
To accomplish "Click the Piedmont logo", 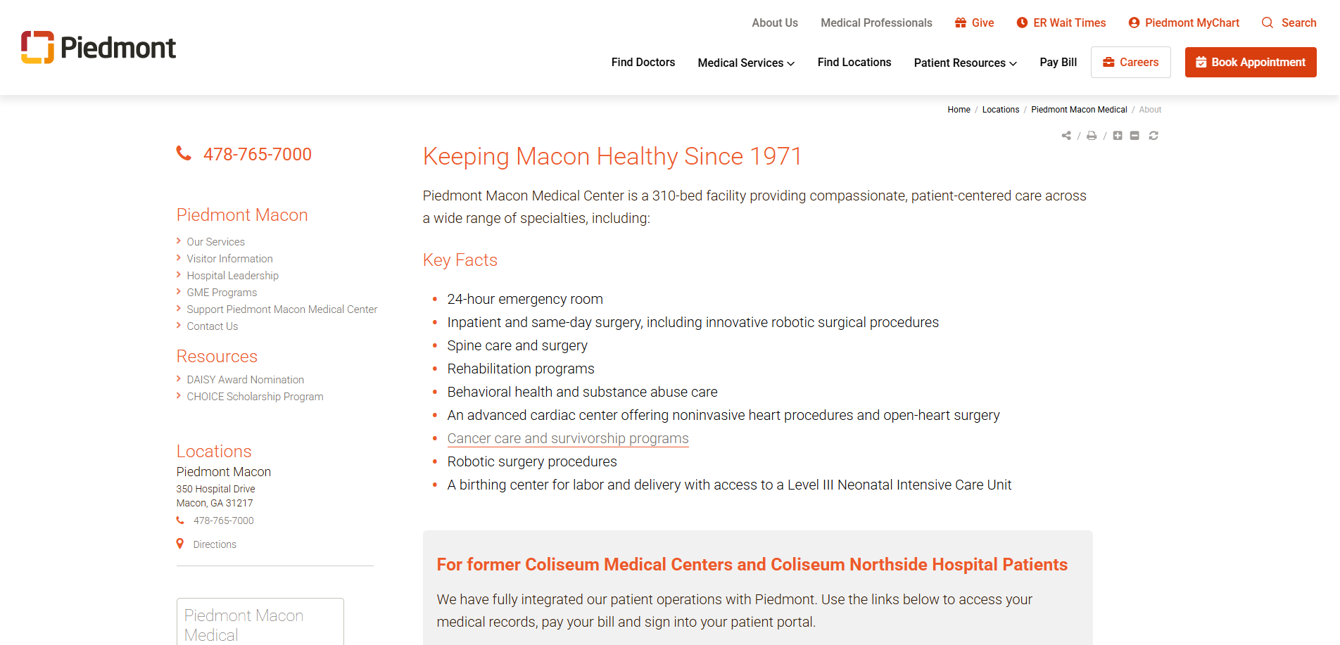I will [x=99, y=48].
